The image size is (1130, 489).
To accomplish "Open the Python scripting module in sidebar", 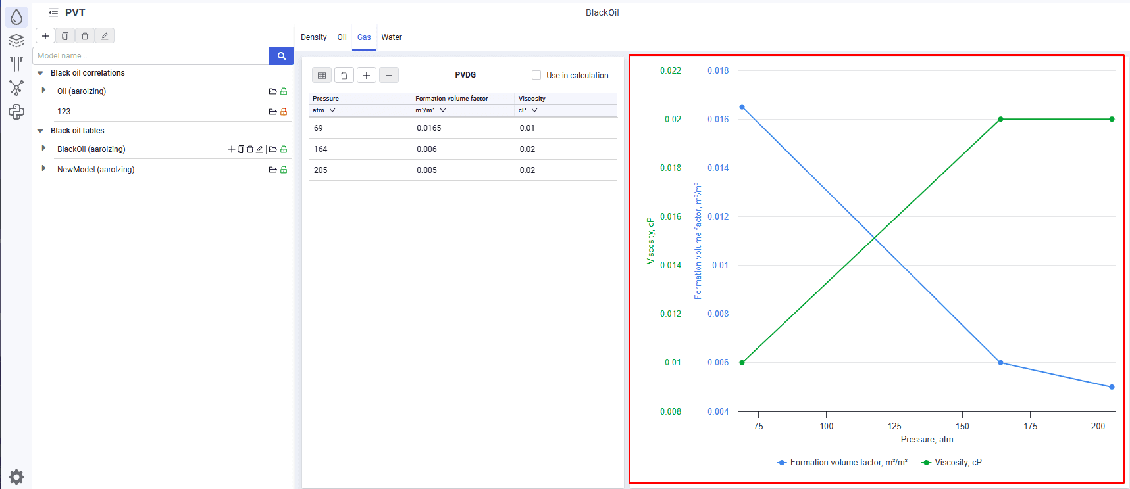I will tap(16, 112).
